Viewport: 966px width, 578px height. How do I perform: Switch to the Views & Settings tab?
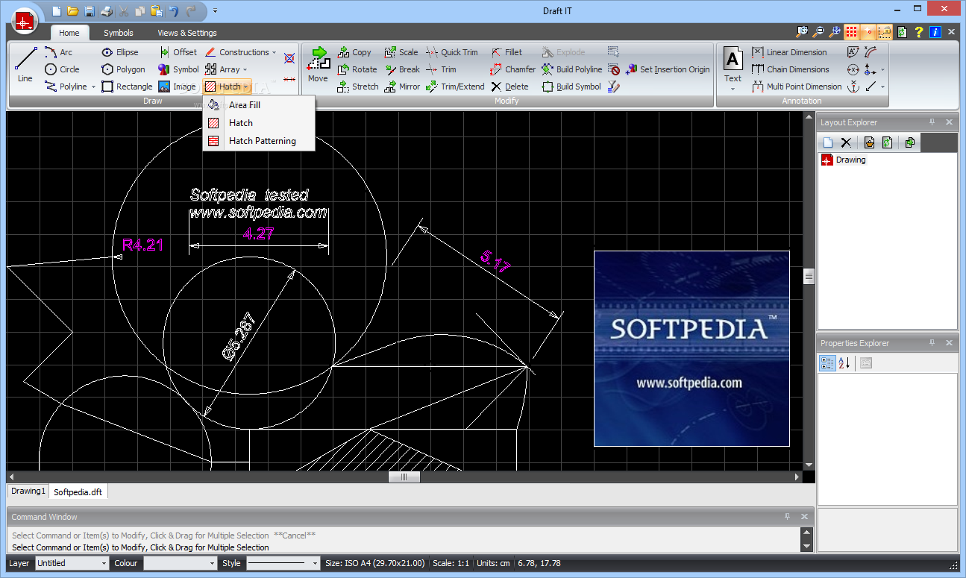[187, 33]
